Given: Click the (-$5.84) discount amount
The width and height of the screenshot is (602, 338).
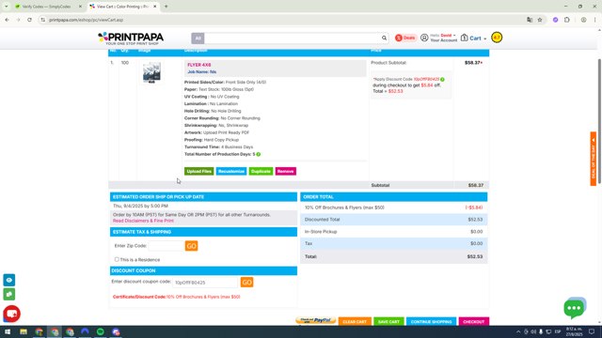Looking at the screenshot, I should [x=474, y=207].
